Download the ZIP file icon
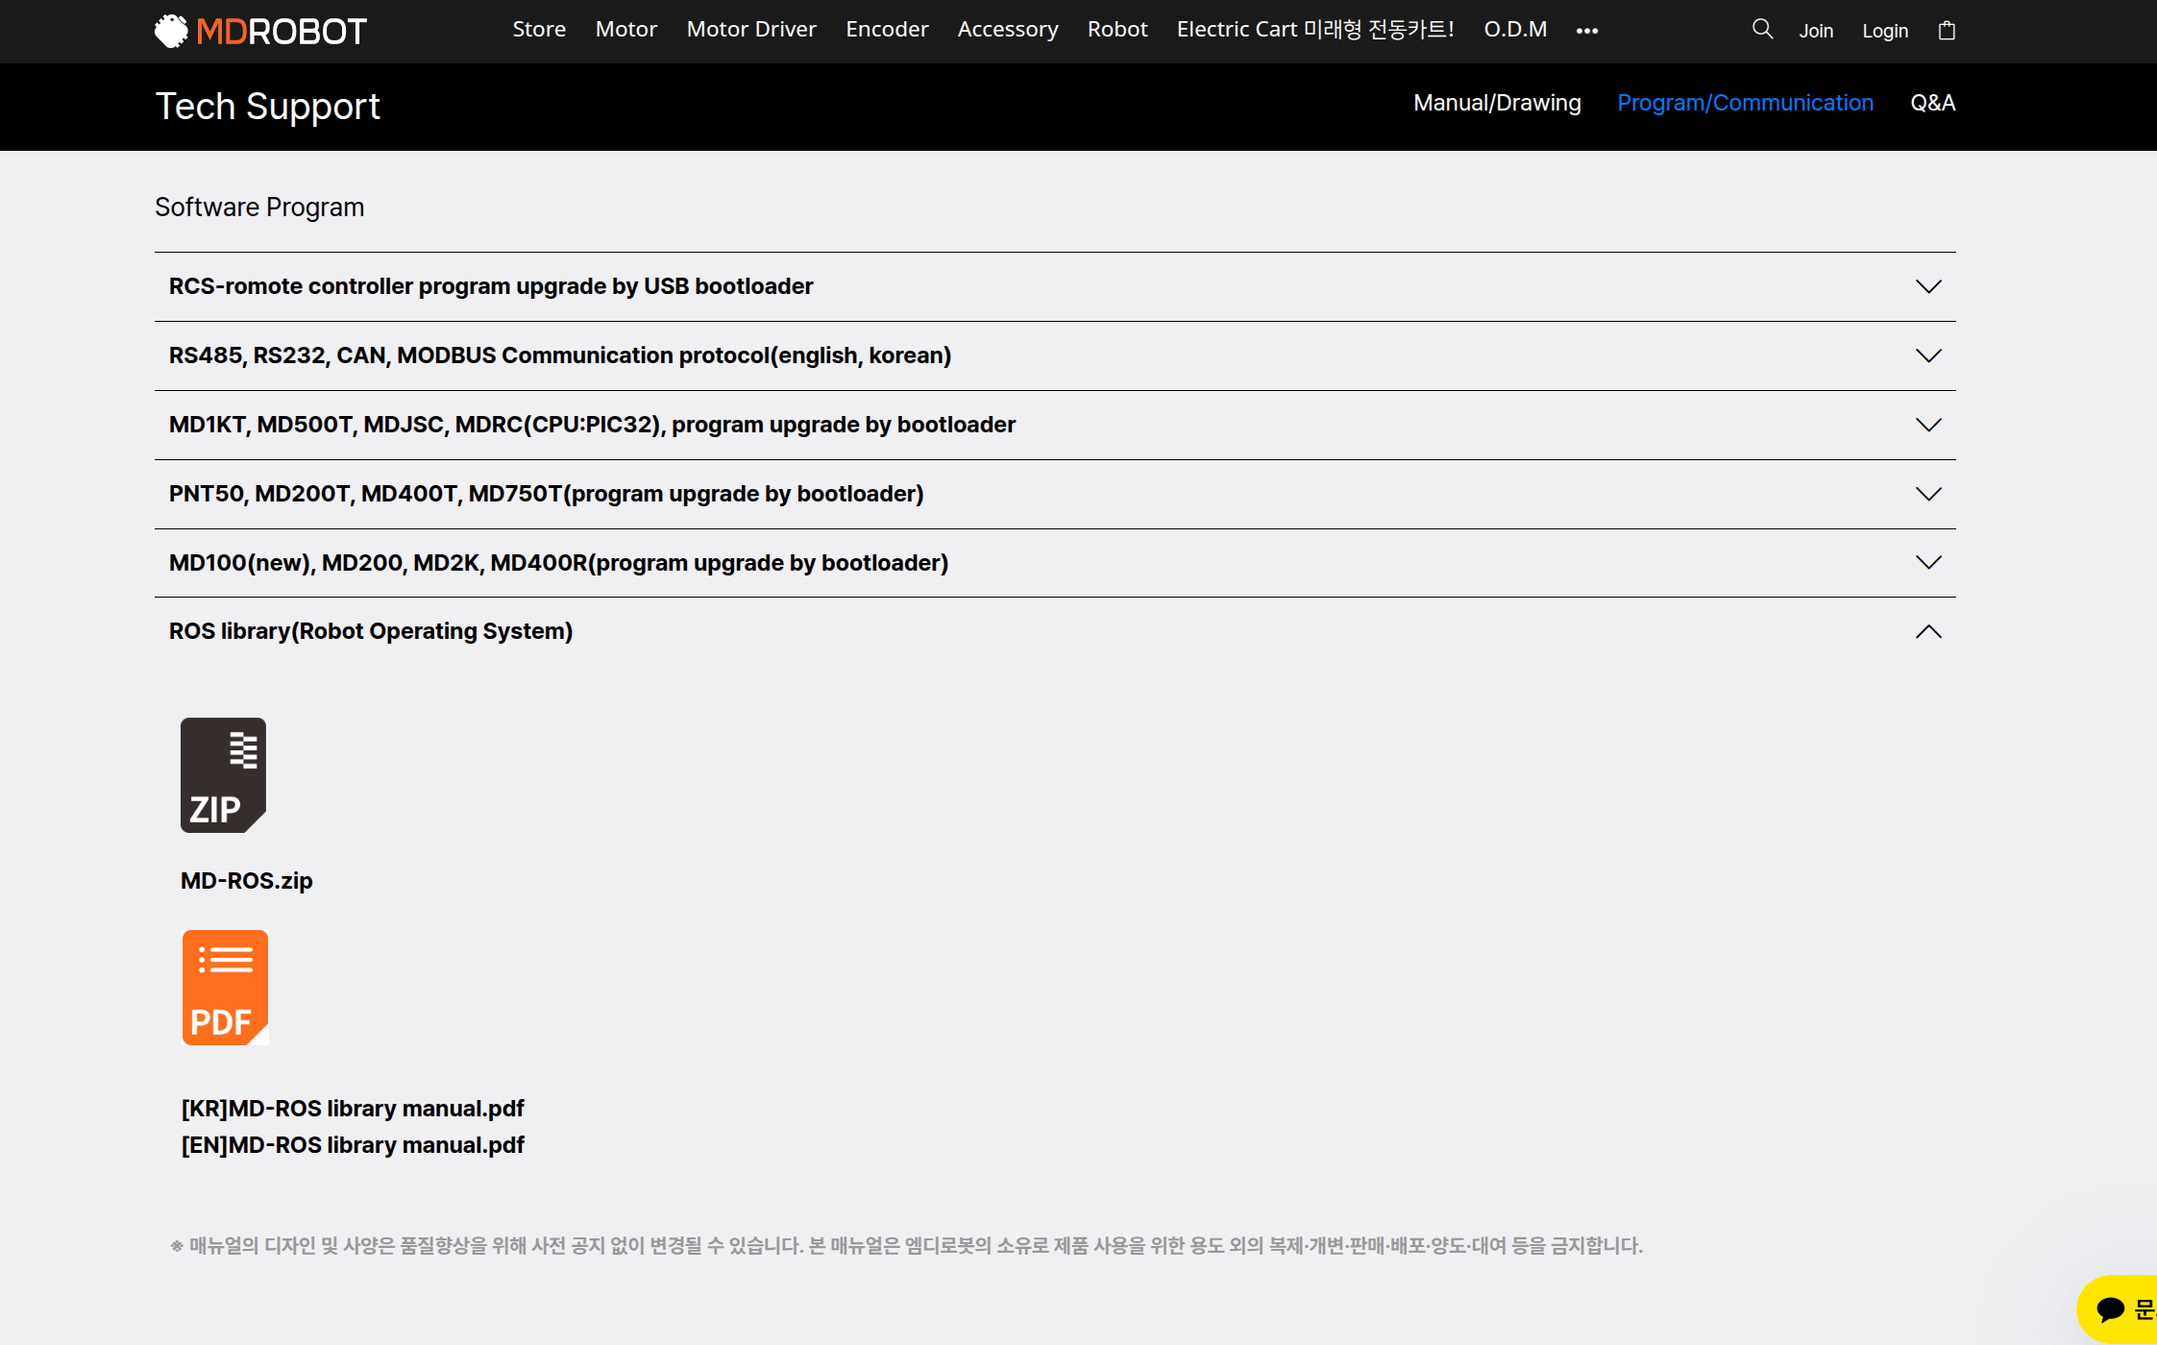Image resolution: width=2157 pixels, height=1345 pixels. (223, 775)
